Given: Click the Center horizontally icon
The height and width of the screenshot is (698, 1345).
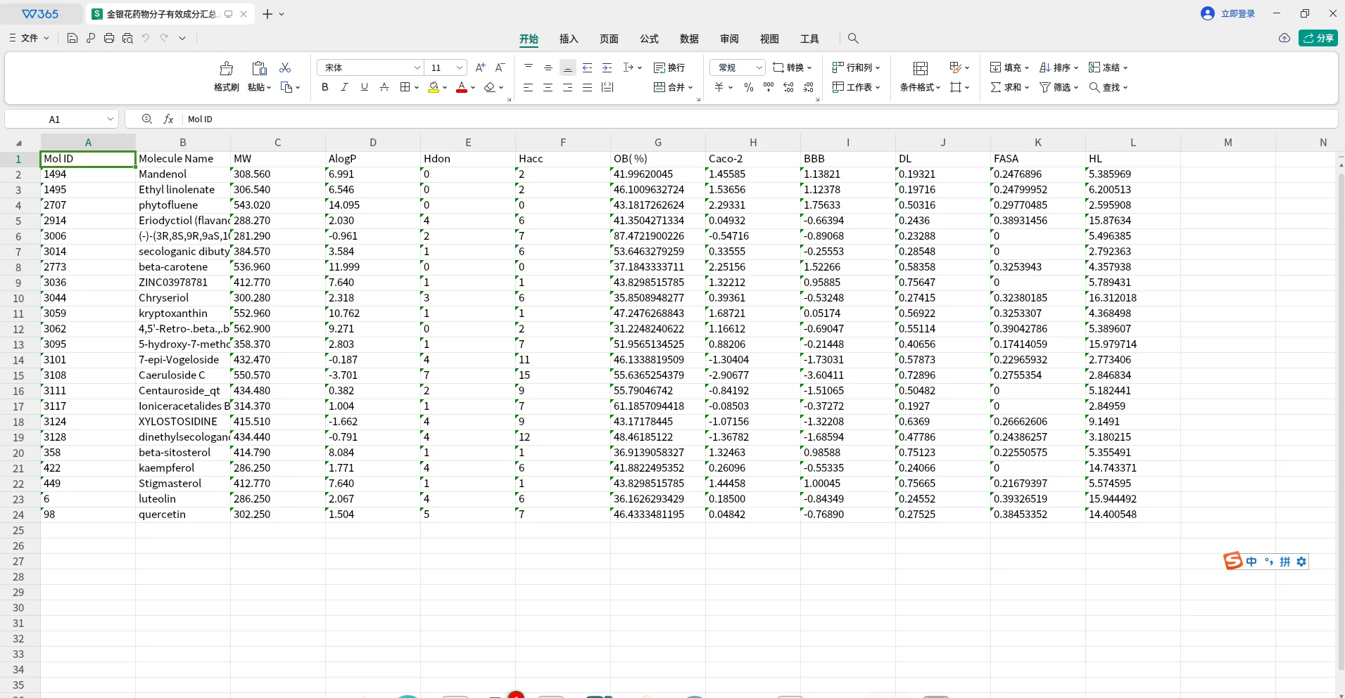Looking at the screenshot, I should 548,87.
